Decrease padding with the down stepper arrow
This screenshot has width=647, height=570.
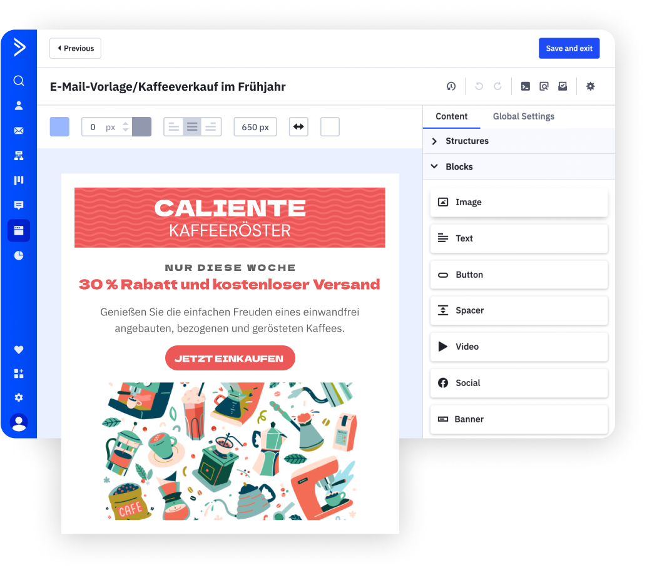pos(126,130)
